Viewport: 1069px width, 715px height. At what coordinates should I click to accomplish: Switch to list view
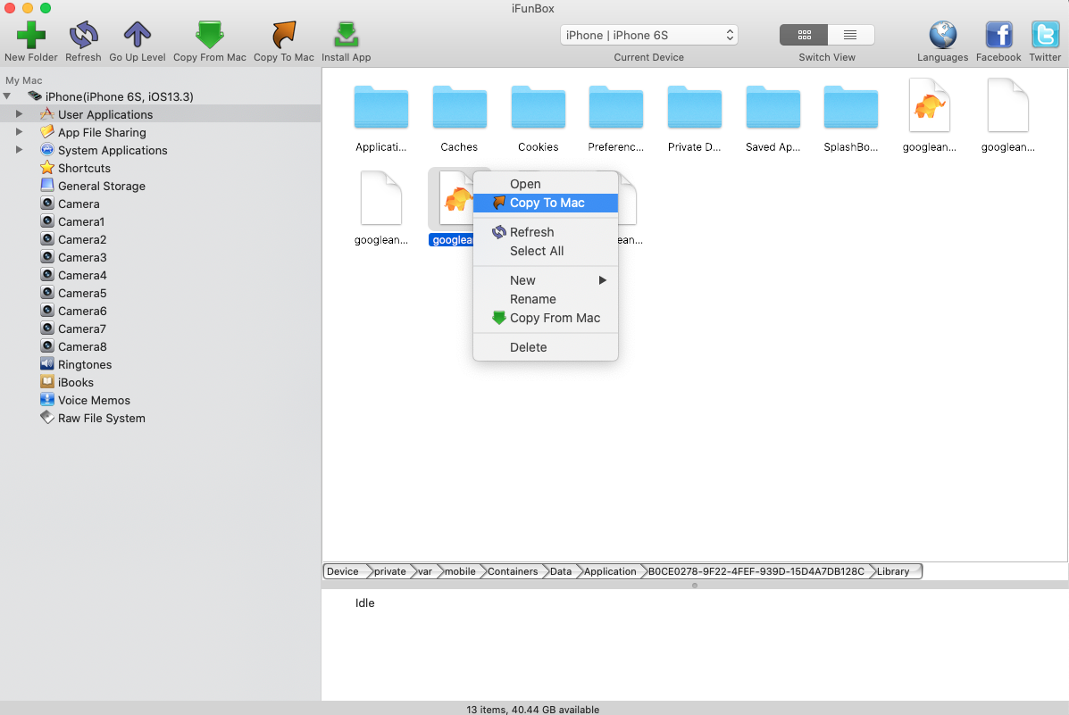coord(850,35)
